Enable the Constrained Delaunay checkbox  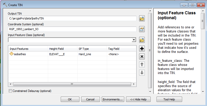point(10,91)
